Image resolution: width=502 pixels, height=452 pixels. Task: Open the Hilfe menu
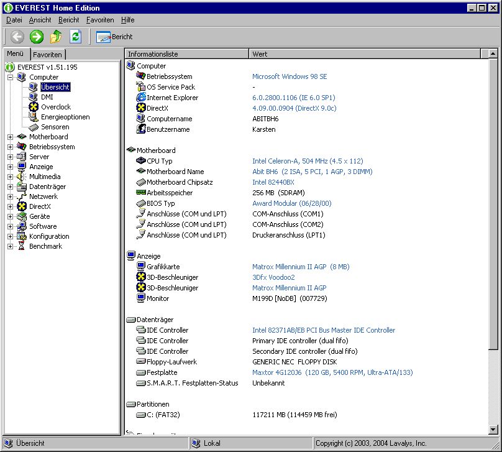click(x=128, y=20)
